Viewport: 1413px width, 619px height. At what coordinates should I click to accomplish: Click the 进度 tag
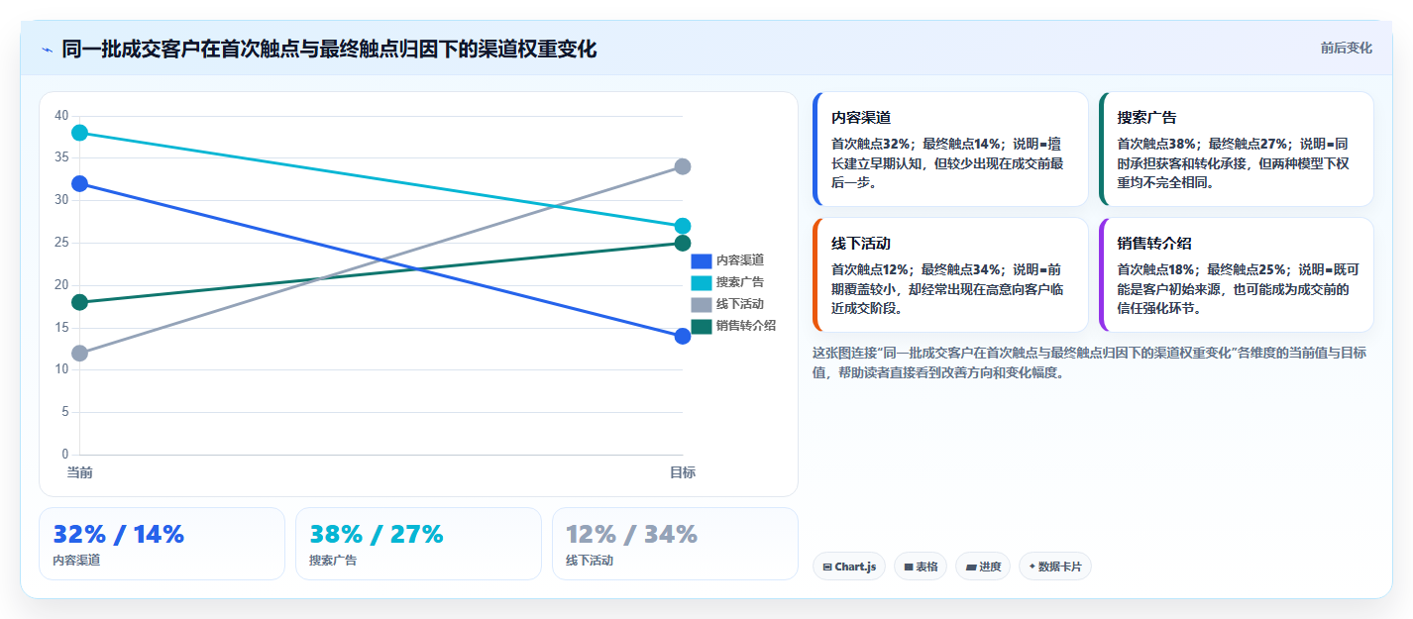pos(984,567)
